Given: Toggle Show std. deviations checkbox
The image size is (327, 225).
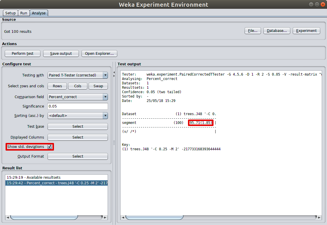Looking at the screenshot, I should tap(50, 147).
